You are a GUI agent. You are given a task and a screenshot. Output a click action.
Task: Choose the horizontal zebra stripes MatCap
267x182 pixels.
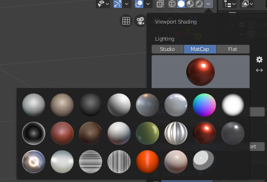tap(91, 162)
